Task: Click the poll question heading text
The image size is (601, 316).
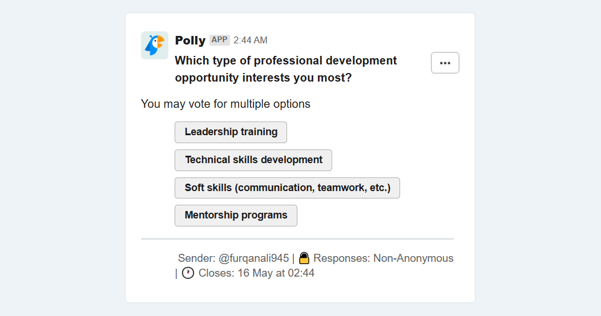Action: (285, 69)
